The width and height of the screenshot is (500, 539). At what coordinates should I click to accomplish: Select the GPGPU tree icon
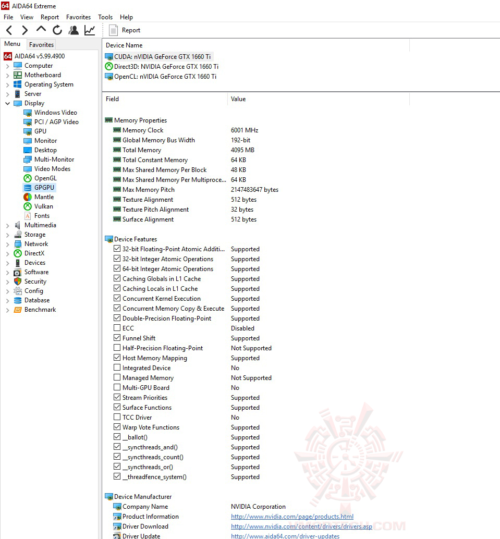click(28, 187)
